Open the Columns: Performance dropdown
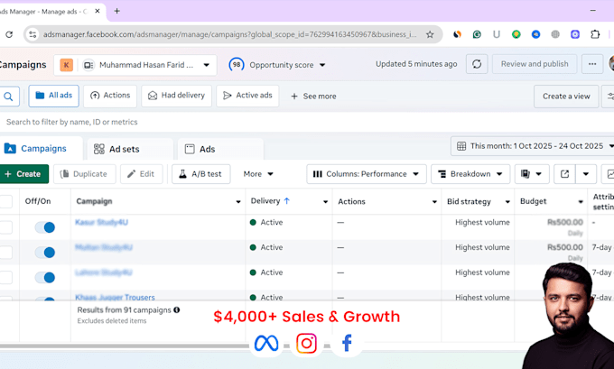This screenshot has width=614, height=369. point(366,174)
